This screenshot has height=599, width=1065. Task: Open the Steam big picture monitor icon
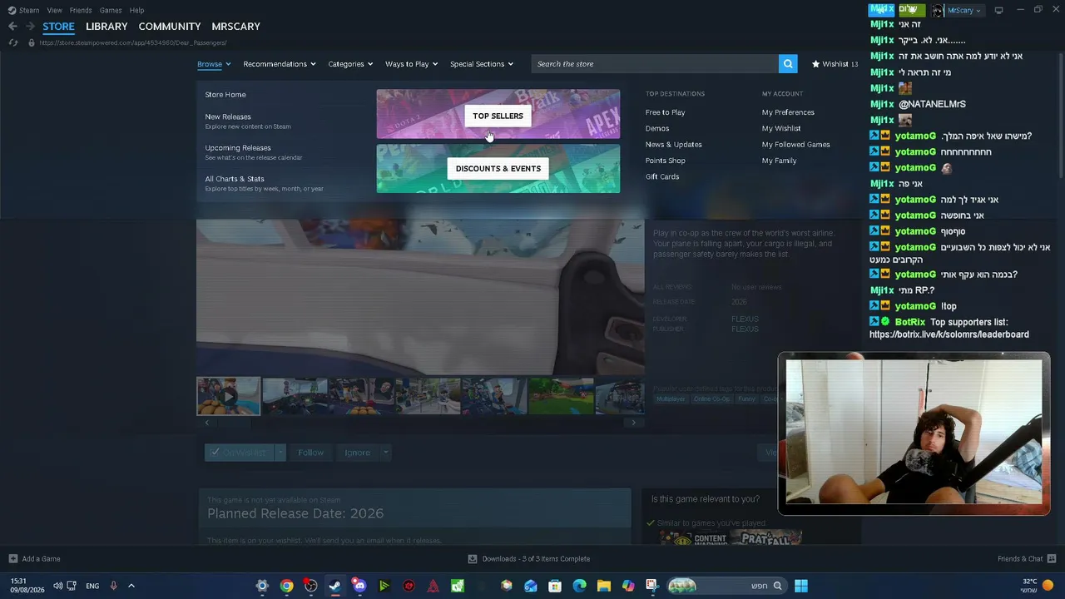click(x=998, y=10)
